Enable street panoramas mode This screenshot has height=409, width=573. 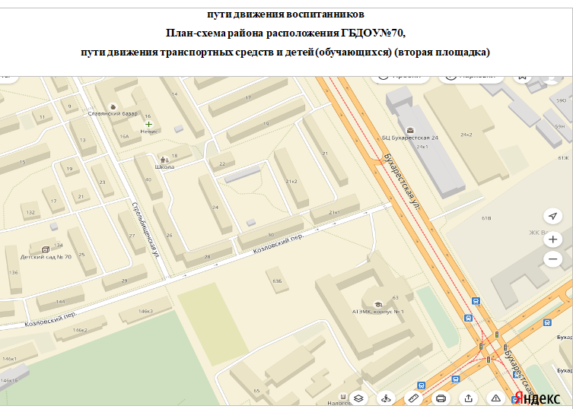[x=386, y=398]
